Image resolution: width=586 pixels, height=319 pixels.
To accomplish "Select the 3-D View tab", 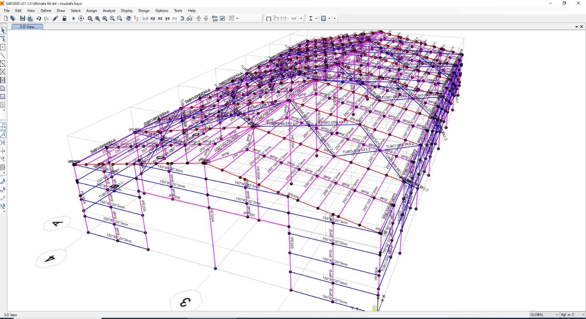I will [27, 27].
